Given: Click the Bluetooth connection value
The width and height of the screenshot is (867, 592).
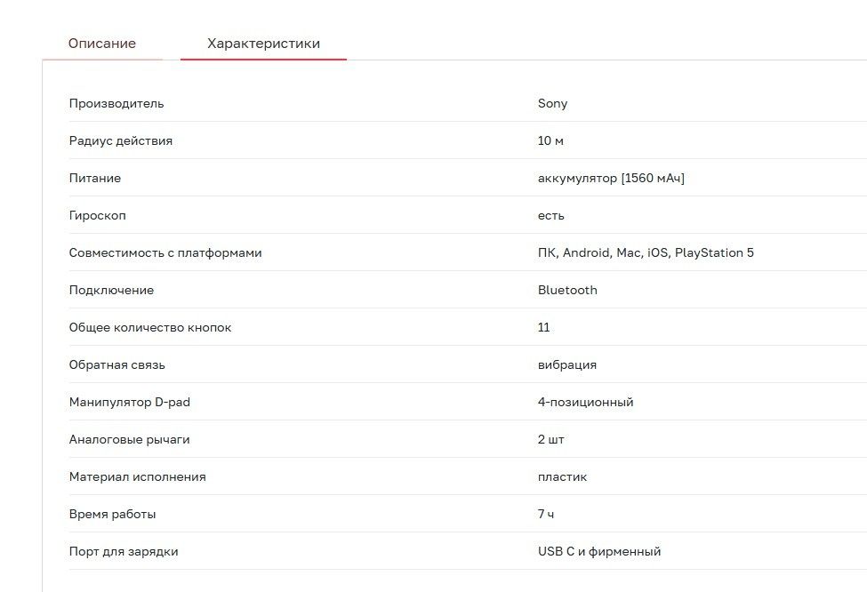Looking at the screenshot, I should [567, 290].
